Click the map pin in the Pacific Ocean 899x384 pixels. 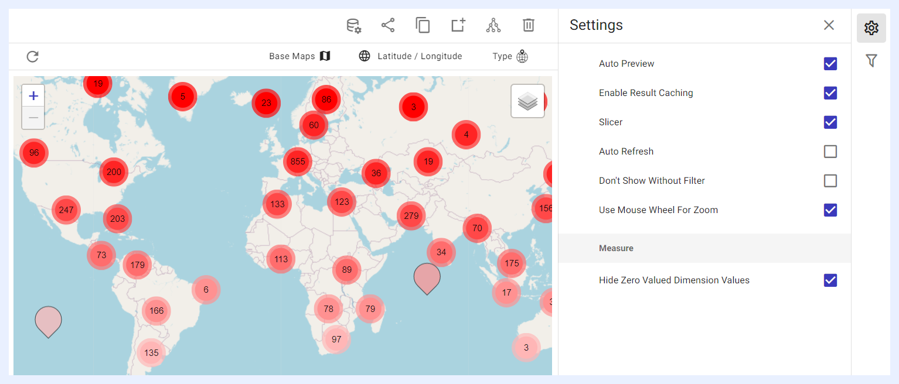coord(48,321)
